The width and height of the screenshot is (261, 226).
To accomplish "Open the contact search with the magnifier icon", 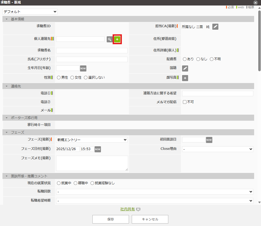I will [x=109, y=39].
